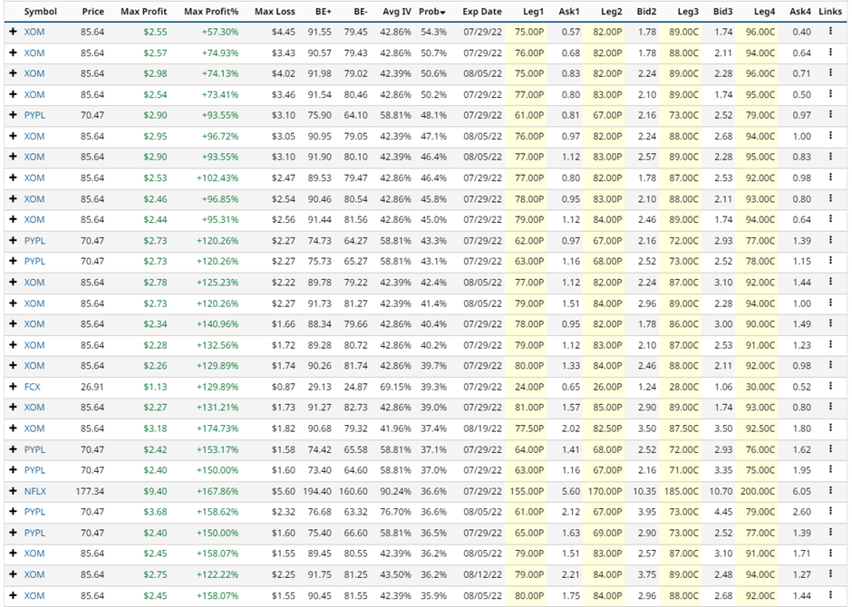Sort by the Prob column dropdown arrow
Image resolution: width=852 pixels, height=607 pixels.
tap(443, 13)
